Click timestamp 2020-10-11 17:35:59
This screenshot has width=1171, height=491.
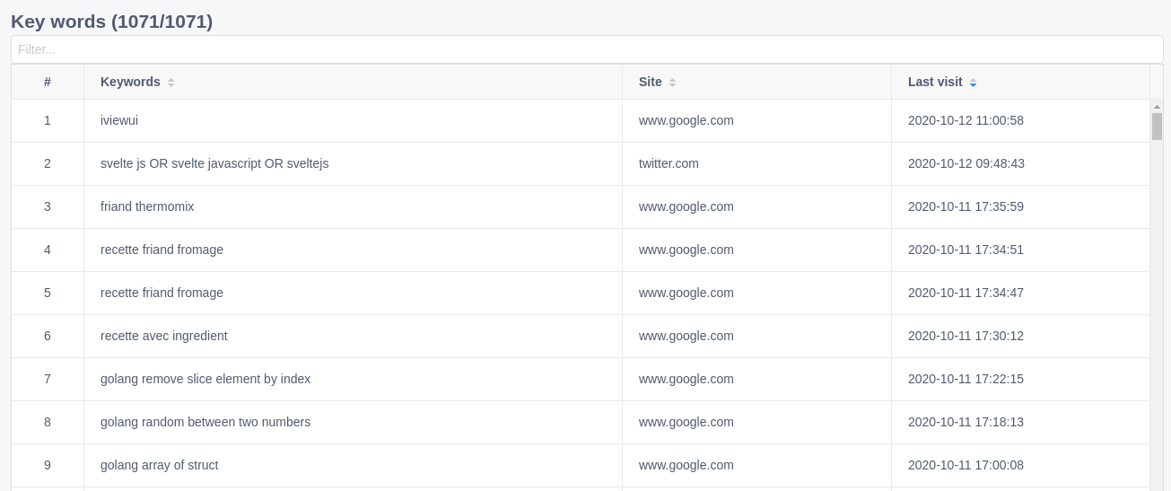point(966,206)
